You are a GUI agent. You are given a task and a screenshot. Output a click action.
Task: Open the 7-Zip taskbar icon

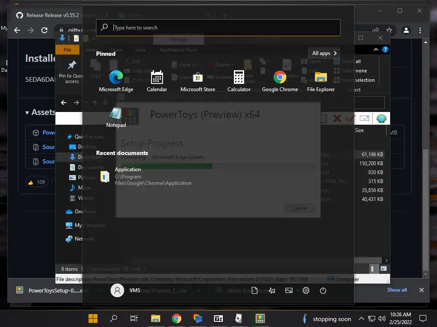click(x=218, y=318)
